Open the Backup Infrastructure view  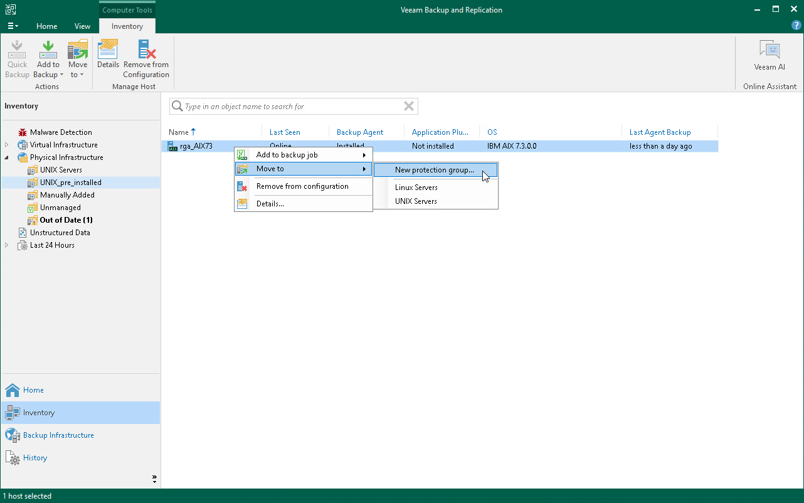point(80,435)
